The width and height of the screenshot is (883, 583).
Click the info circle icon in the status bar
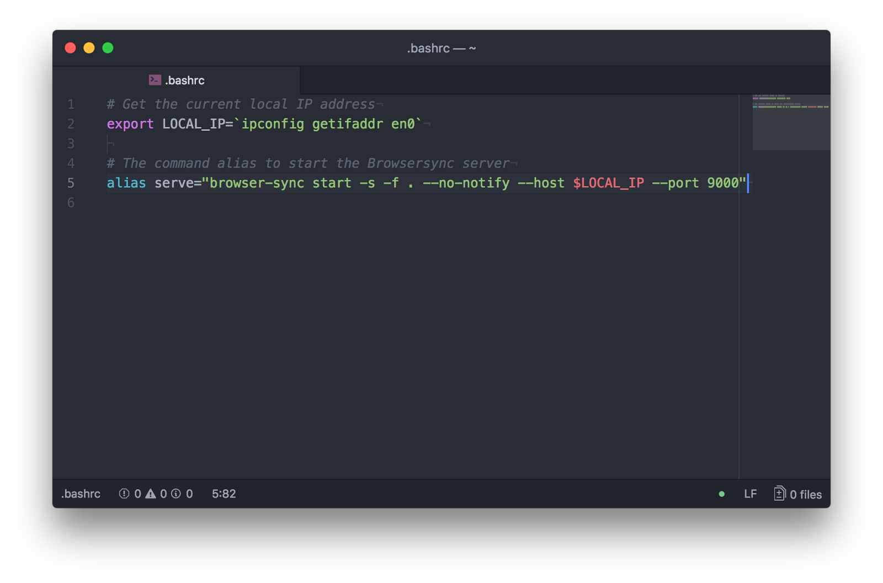pos(175,494)
